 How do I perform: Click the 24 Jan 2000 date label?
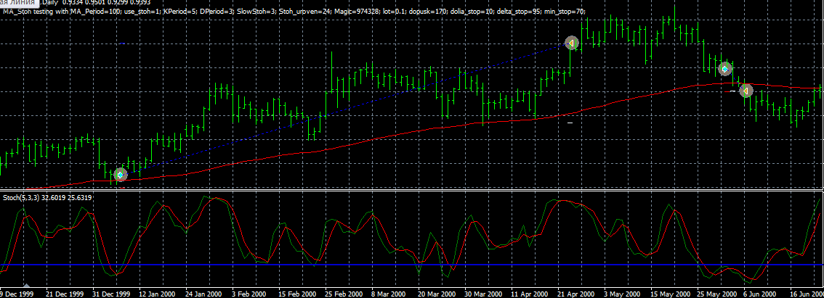[x=204, y=293]
